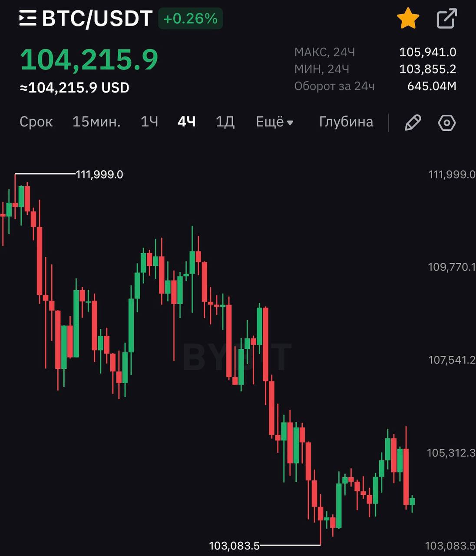
Task: Toggle the favorite star for BTC/USDT
Action: (x=408, y=19)
